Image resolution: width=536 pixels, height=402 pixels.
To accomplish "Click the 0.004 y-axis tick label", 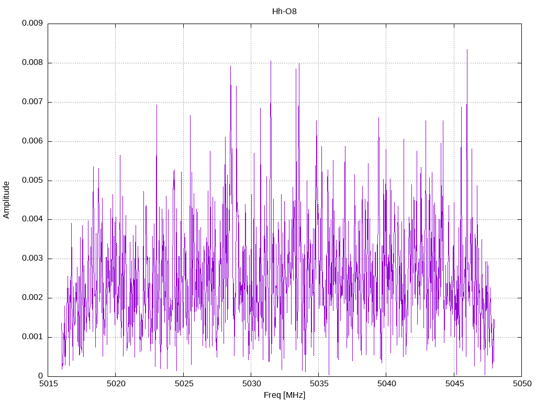I will click(x=32, y=219).
